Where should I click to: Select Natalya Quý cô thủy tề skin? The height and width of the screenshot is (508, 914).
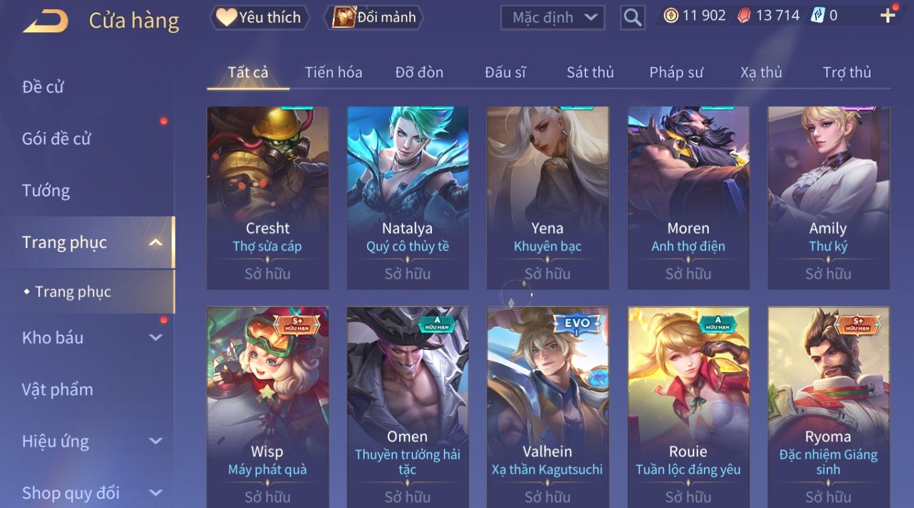click(408, 197)
